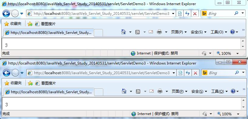This screenshot has width=248, height=119.
Task: Open 页面(P) menu in top window
Action: [179, 32]
